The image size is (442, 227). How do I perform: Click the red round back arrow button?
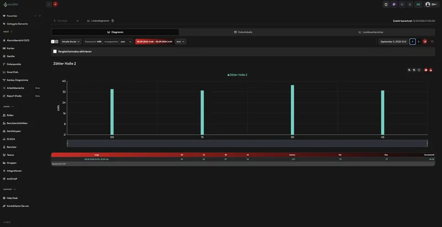coord(56,4)
